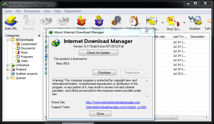Close the Categories panel
This screenshot has height=124, width=214.
tap(39, 36)
